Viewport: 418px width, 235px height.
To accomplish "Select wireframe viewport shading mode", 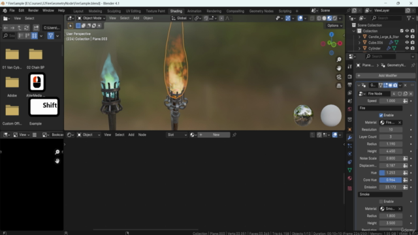I will point(319,18).
